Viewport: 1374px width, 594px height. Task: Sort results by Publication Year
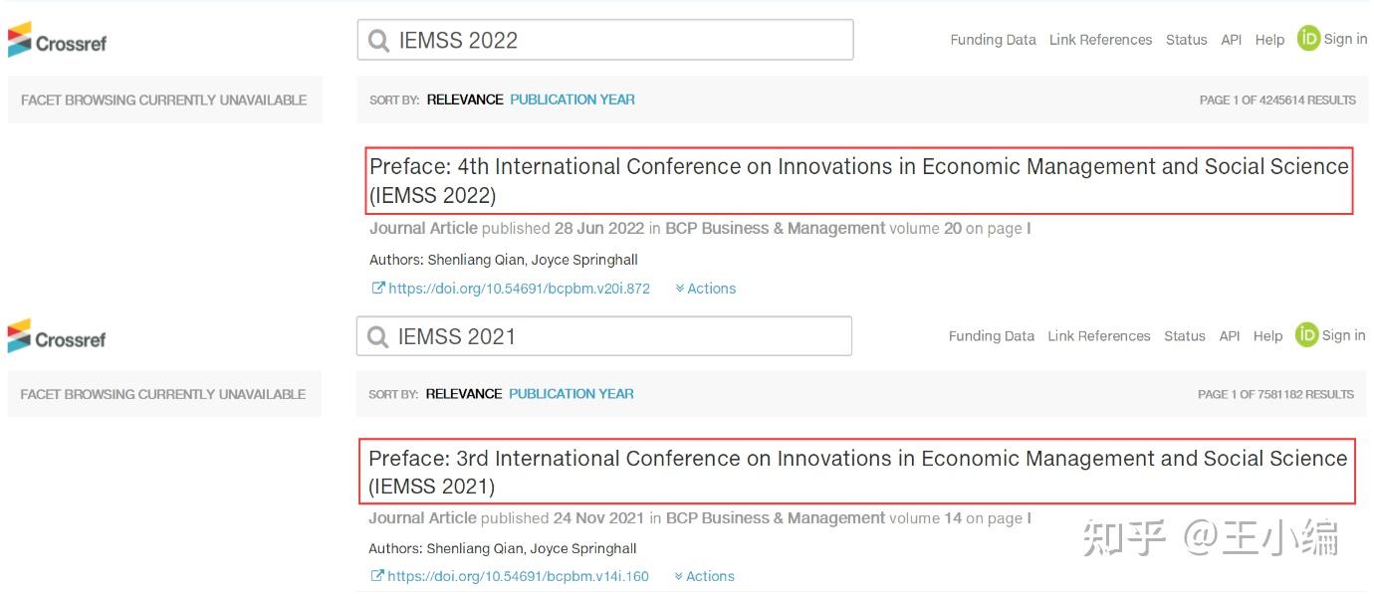pos(572,99)
